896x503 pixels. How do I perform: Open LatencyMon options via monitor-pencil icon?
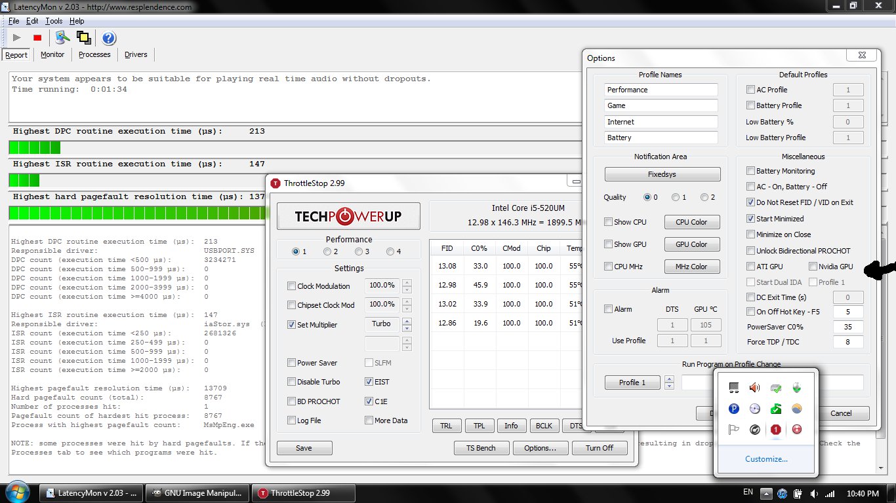click(62, 37)
